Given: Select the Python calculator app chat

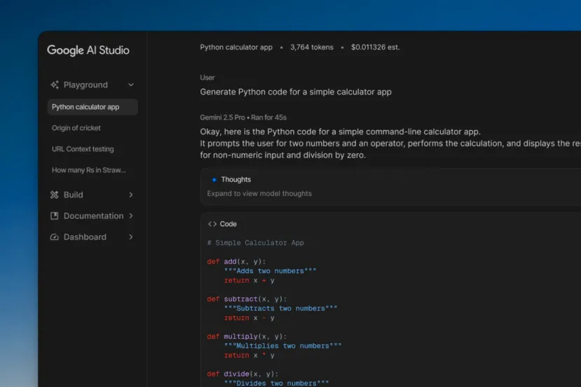Looking at the screenshot, I should tap(93, 107).
